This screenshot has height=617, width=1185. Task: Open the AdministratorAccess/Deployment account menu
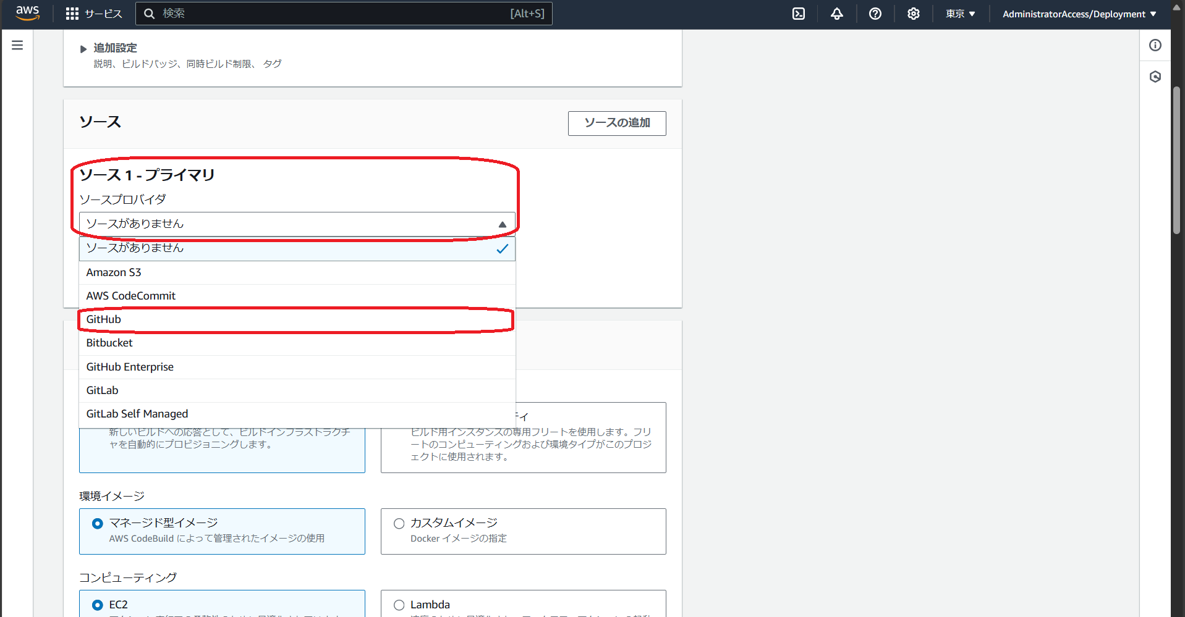[x=1079, y=14]
